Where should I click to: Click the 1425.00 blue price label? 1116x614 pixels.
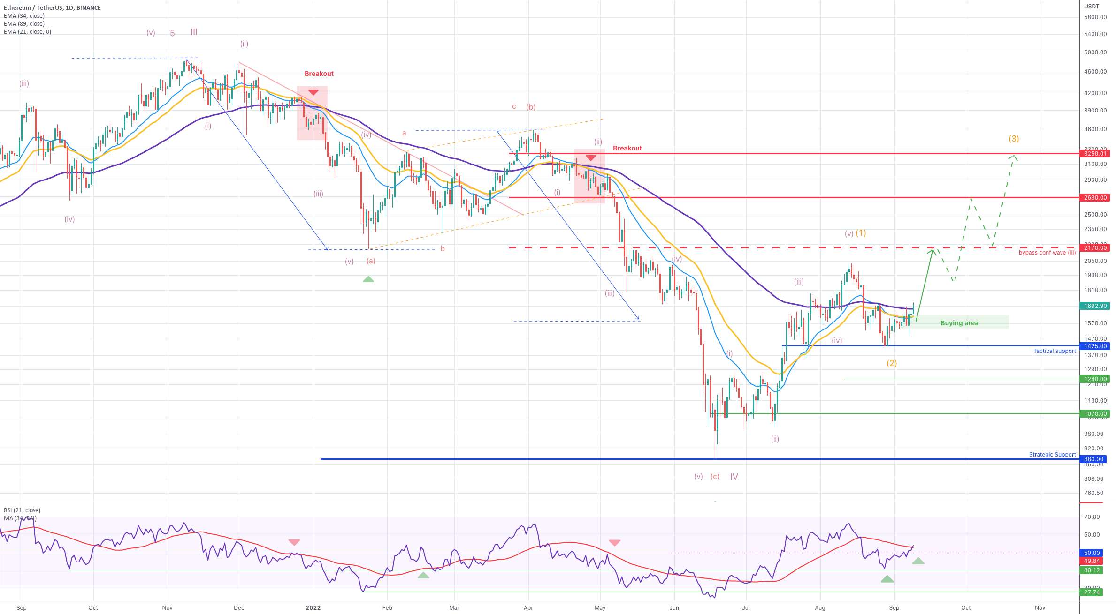tap(1095, 346)
